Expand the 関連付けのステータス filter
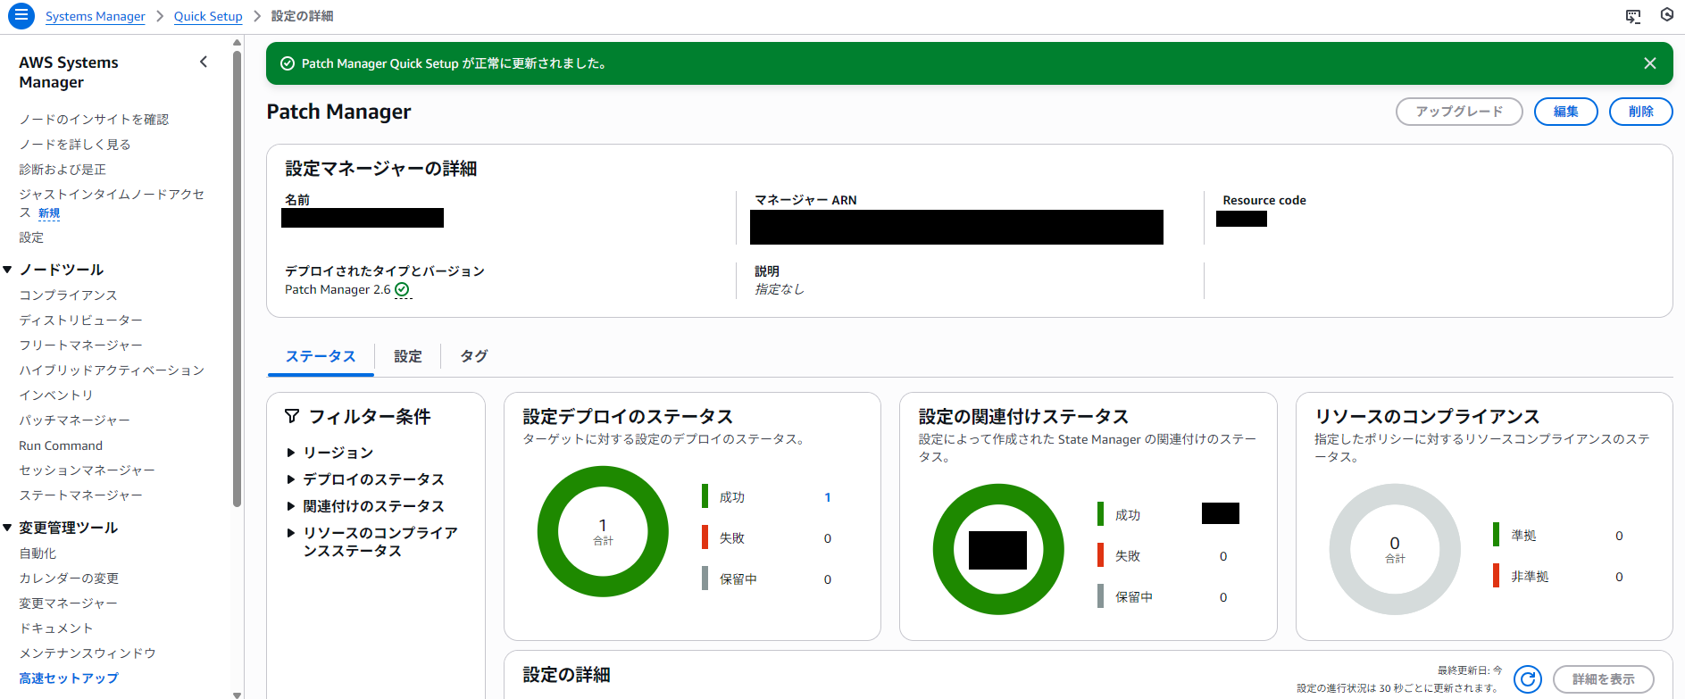This screenshot has width=1685, height=699. [291, 506]
